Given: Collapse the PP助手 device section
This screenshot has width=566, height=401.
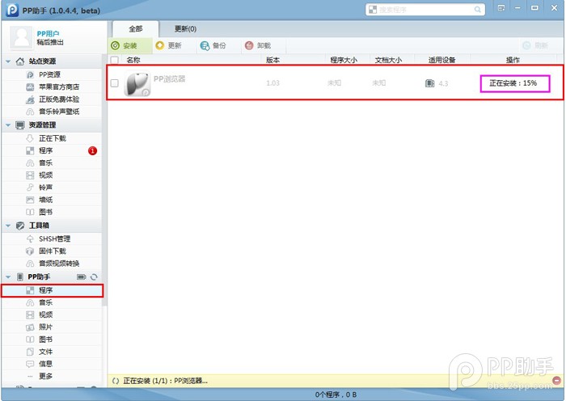Looking at the screenshot, I should tap(8, 276).
